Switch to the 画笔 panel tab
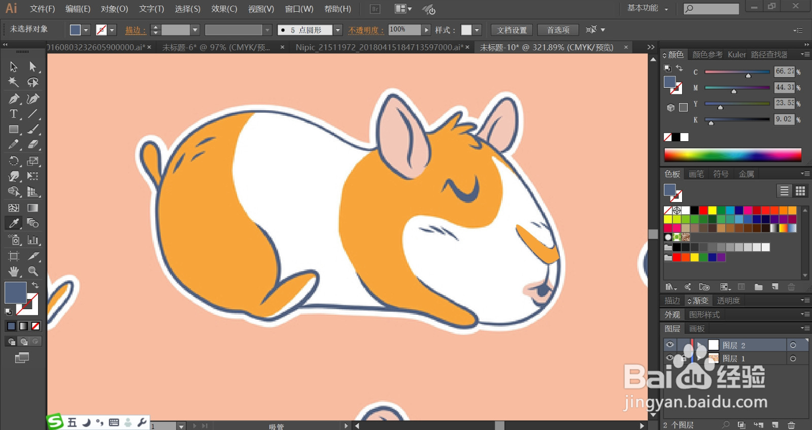This screenshot has height=430, width=812. click(x=696, y=174)
